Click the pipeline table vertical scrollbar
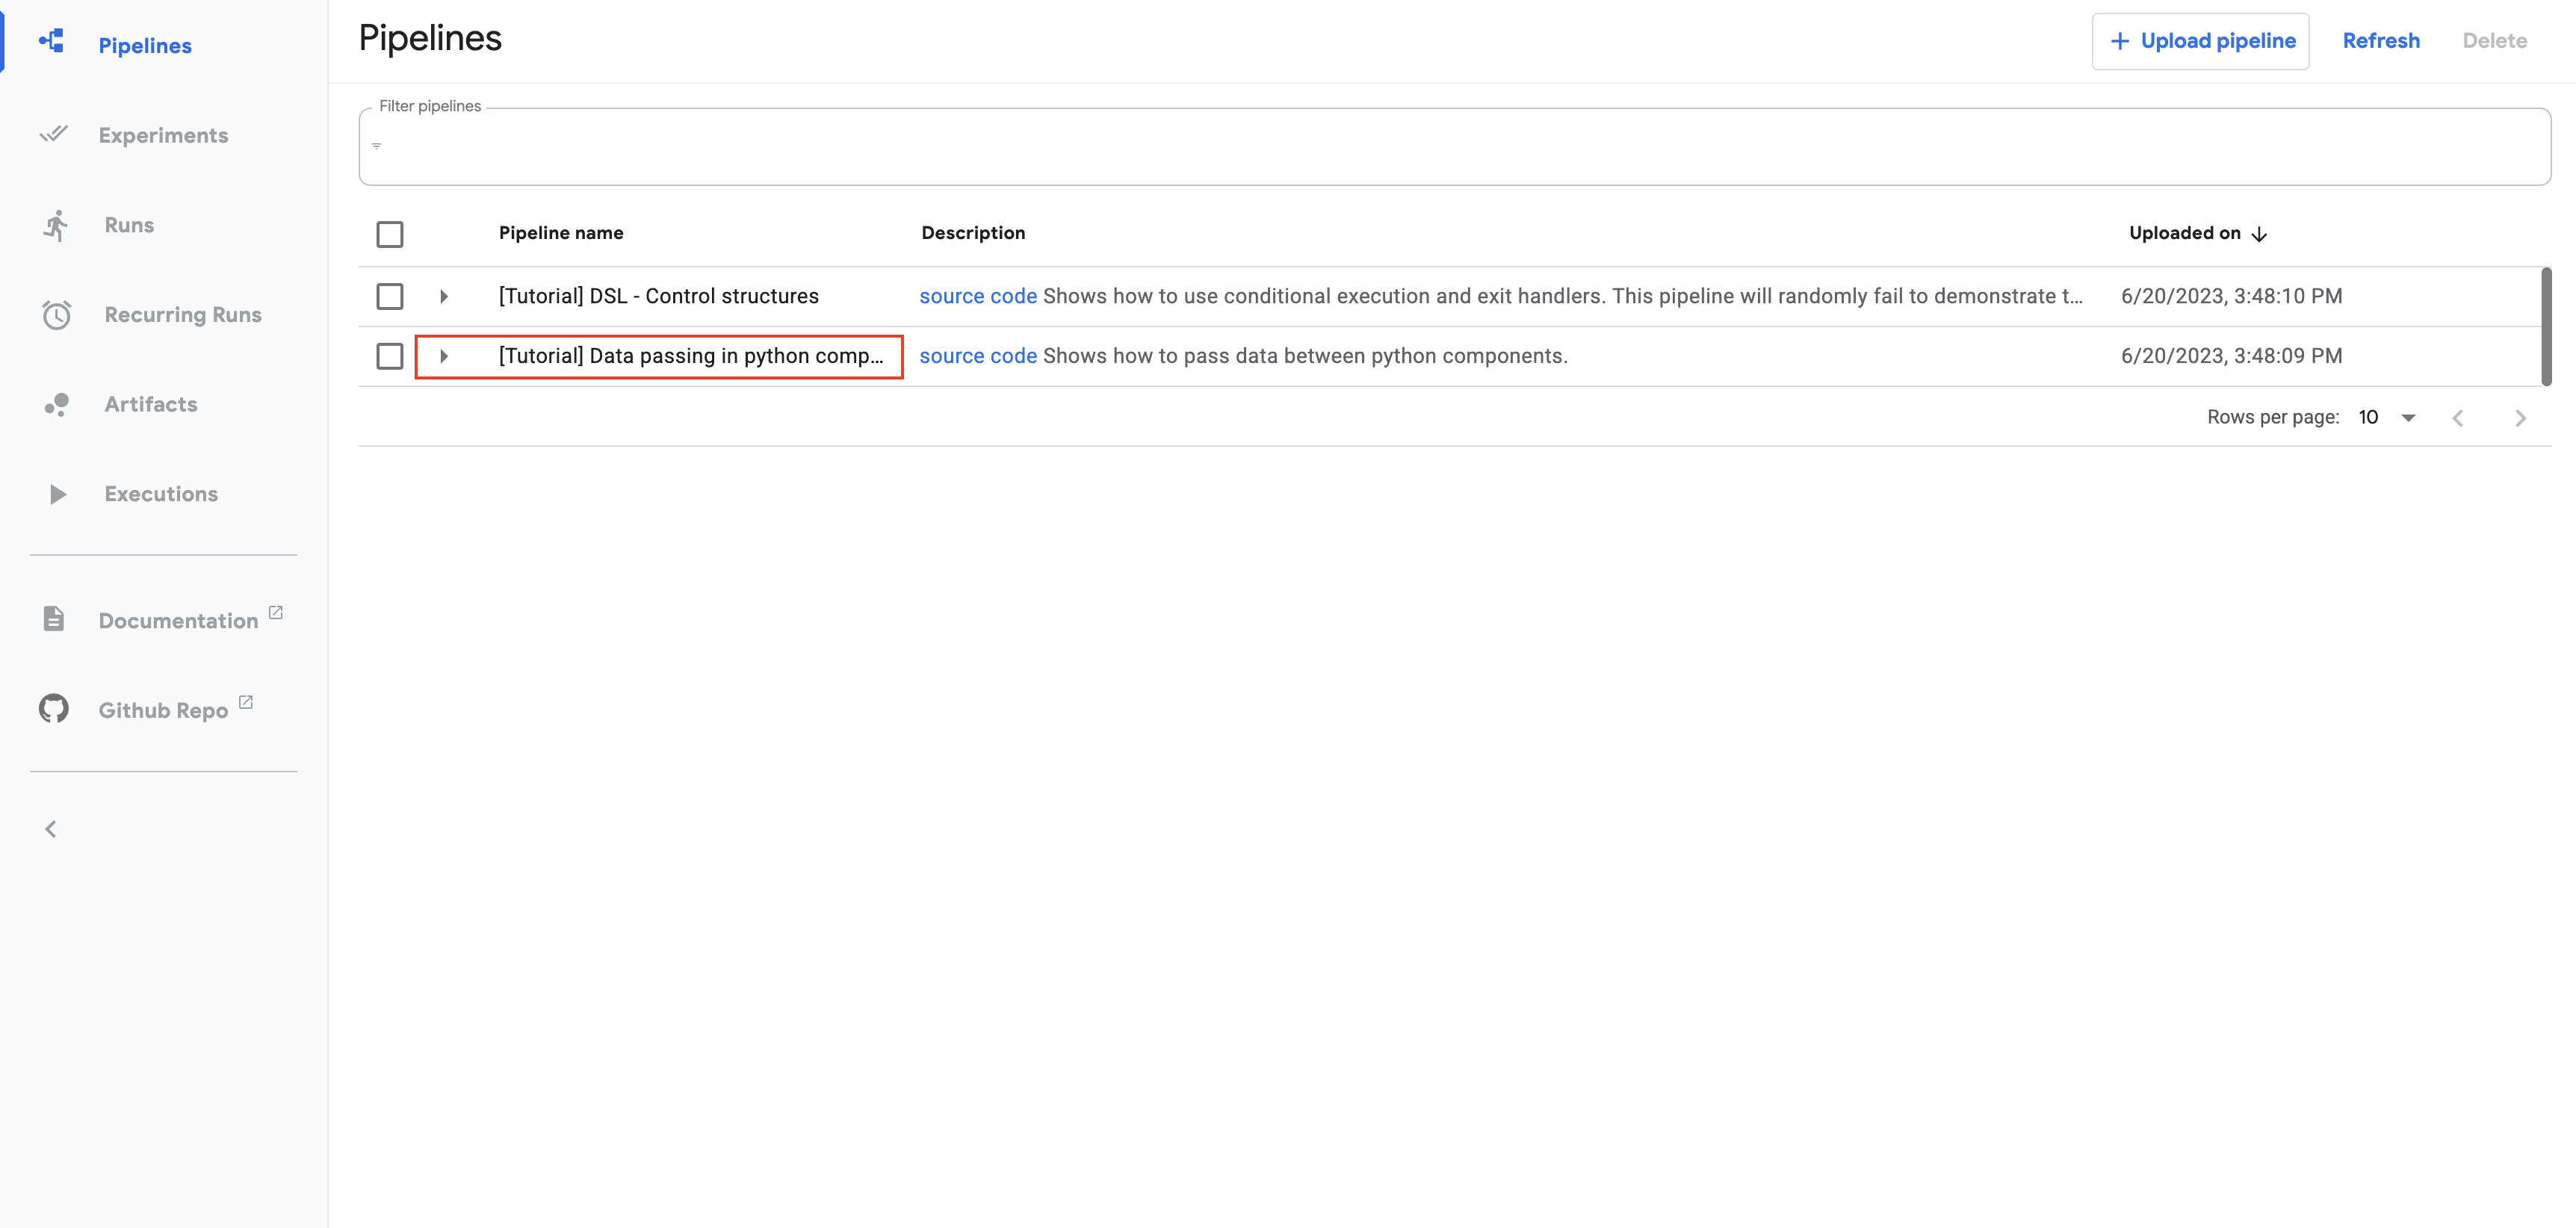Screen dimensions: 2576x1228 pyautogui.click(x=2546, y=326)
